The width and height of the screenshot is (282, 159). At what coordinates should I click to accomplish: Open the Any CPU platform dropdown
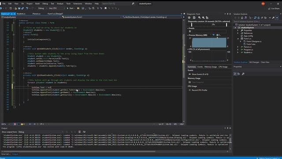(x=57, y=8)
